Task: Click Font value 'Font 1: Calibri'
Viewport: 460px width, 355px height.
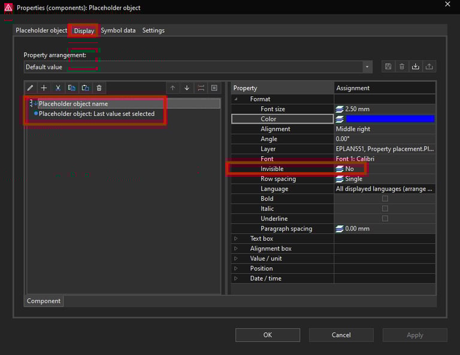Action: (x=385, y=159)
